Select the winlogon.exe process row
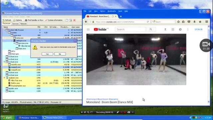The image size is (213, 120). tap(21, 41)
